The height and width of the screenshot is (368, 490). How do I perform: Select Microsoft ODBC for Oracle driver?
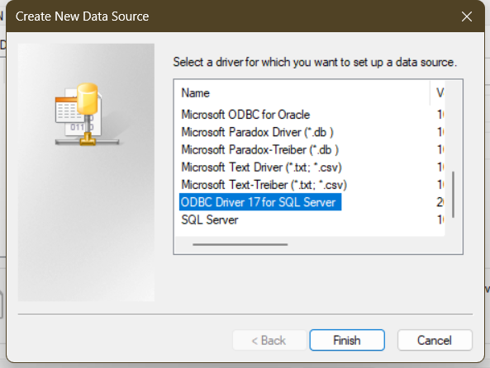point(245,115)
